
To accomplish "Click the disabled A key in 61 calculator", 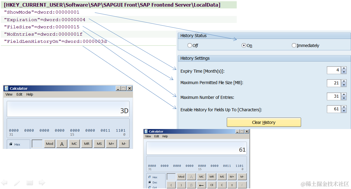I will click(191, 177).
